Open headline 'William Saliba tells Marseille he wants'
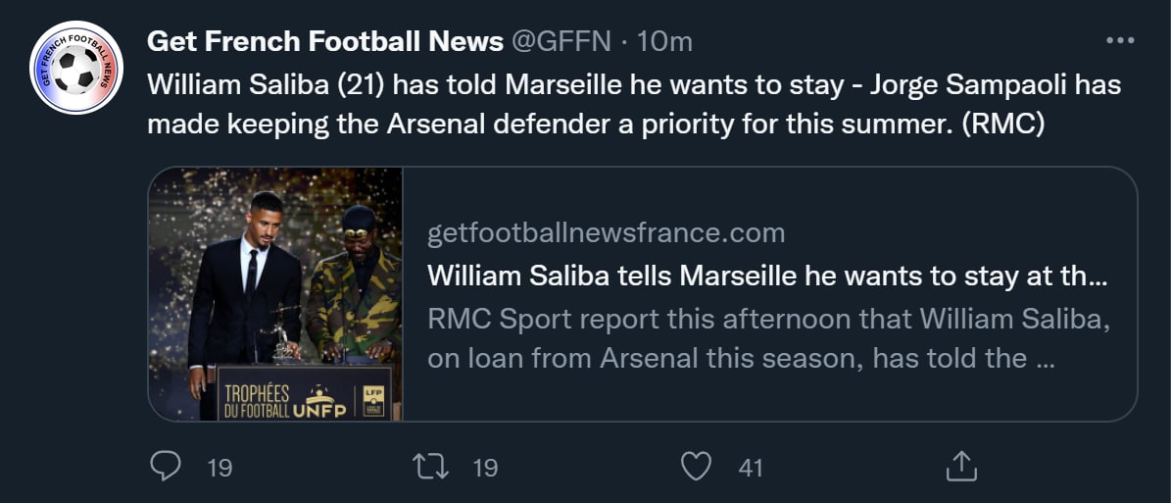1171x503 pixels. click(x=767, y=277)
